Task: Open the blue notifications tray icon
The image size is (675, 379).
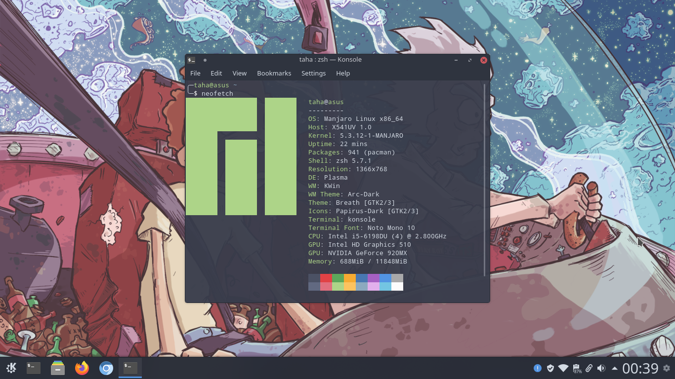Action: coord(537,368)
